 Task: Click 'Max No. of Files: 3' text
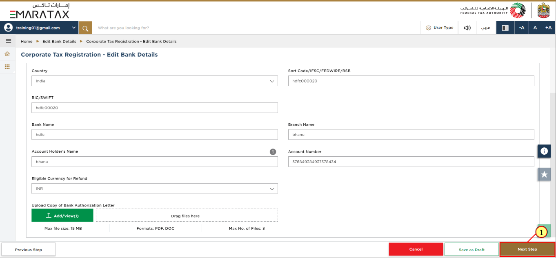pyautogui.click(x=247, y=229)
